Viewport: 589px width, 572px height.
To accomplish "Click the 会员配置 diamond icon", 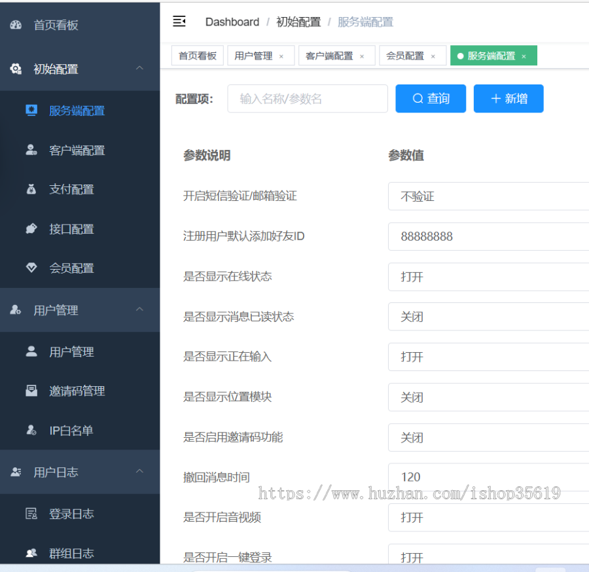I will [x=31, y=268].
